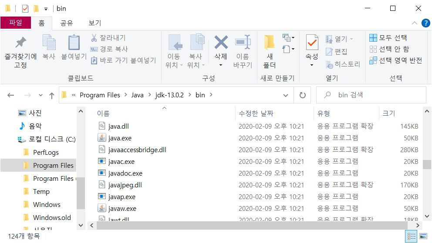The width and height of the screenshot is (432, 243).
Task: Click the properties checkmark in quick access toolbar
Action: pyautogui.click(x=25, y=9)
